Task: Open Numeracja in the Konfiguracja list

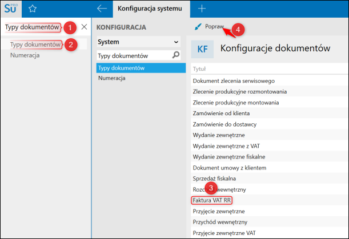Action: (x=112, y=78)
